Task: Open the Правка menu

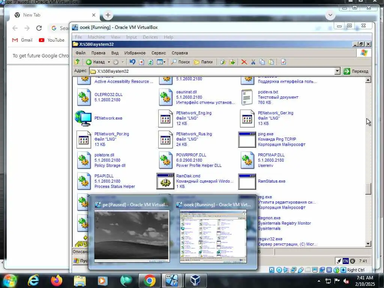Action: pos(98,53)
